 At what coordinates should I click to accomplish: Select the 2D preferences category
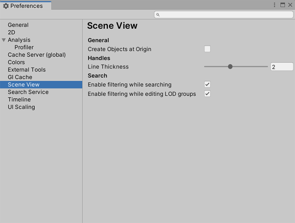11,33
